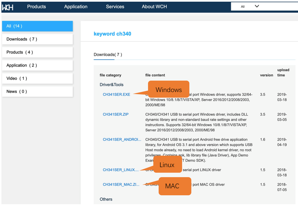Click upload date 2019-04-19
The image size is (298, 207).
point(282,142)
